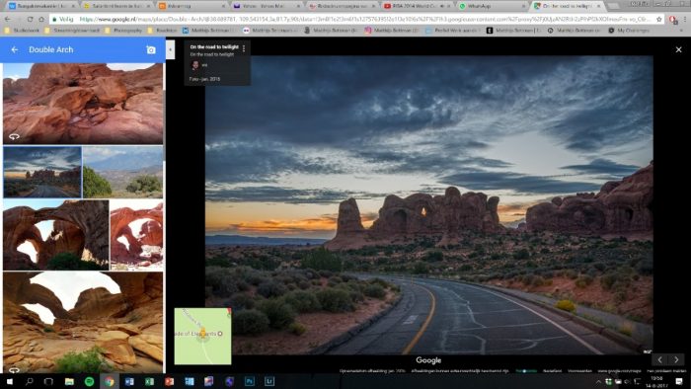The height and width of the screenshot is (389, 691).
Task: Open the Studiewerk bookmarks folder
Action: point(22,31)
